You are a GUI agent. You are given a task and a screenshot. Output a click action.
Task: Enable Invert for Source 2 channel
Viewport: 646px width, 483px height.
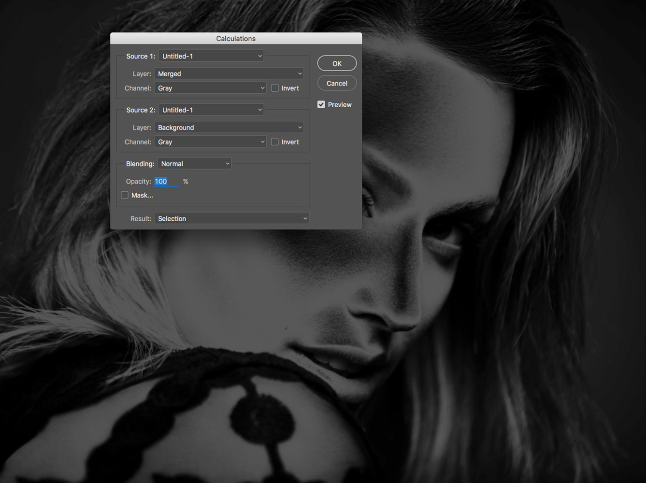(x=275, y=142)
